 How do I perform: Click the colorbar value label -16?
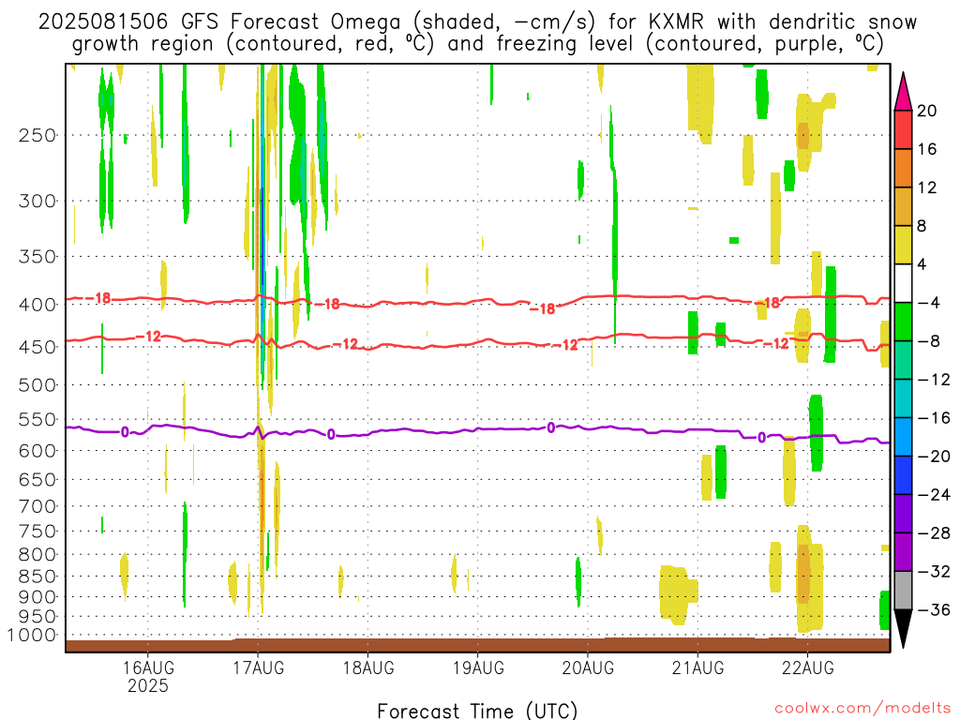click(x=934, y=418)
